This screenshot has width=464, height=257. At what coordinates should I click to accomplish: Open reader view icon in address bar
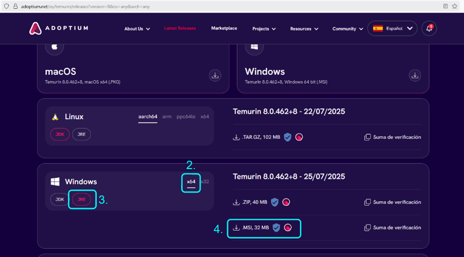[x=445, y=6]
